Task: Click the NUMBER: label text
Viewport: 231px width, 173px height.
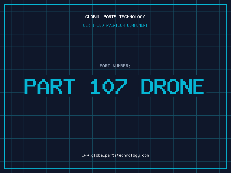Action: [122, 66]
